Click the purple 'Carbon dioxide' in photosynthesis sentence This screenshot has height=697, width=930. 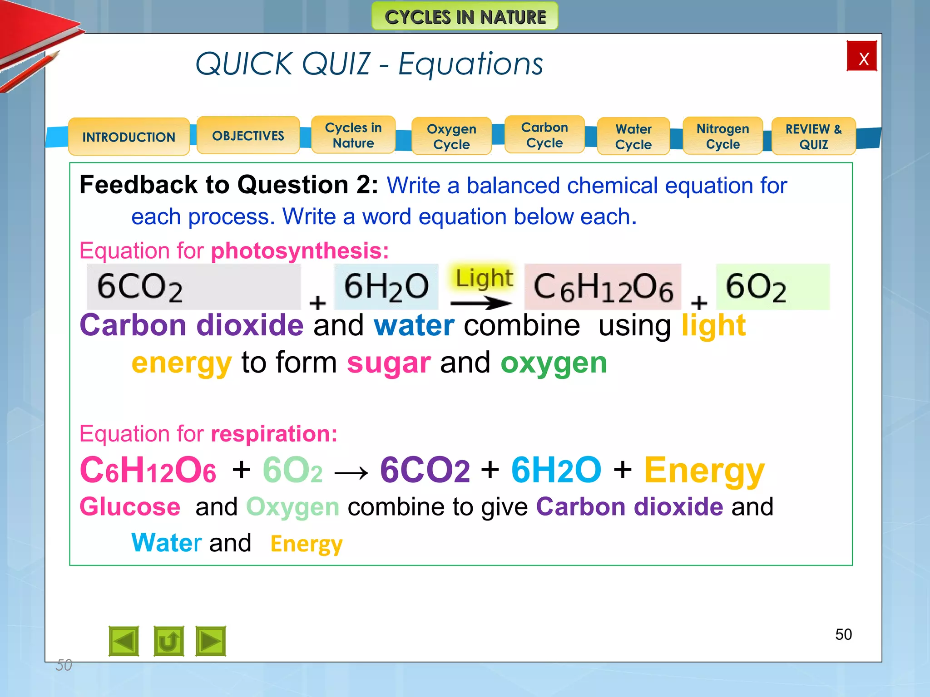[192, 325]
